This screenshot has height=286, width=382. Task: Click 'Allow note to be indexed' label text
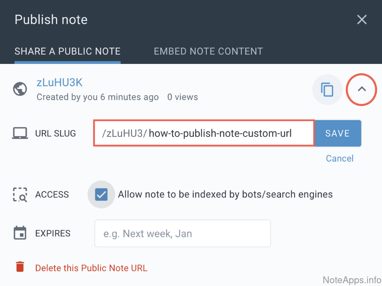(x=225, y=194)
